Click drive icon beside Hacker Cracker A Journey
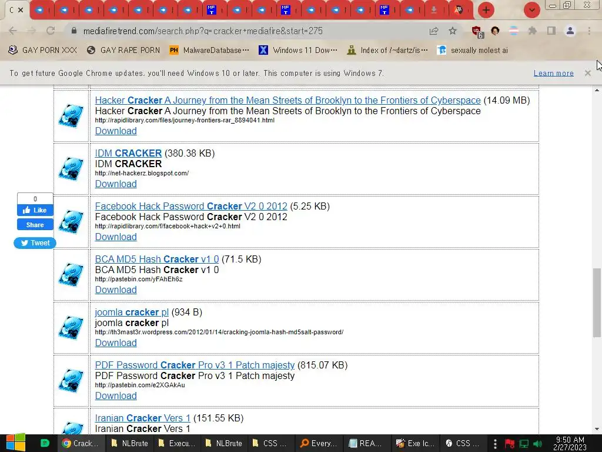This screenshot has width=602, height=452. 71,116
